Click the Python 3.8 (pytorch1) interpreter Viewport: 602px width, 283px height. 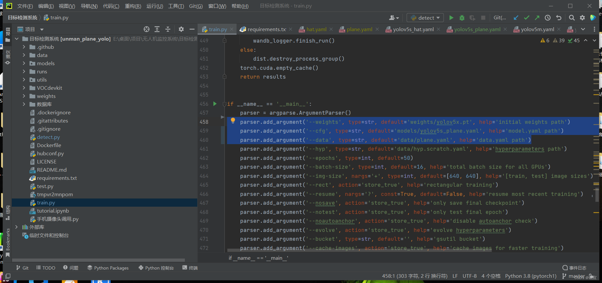click(530, 276)
